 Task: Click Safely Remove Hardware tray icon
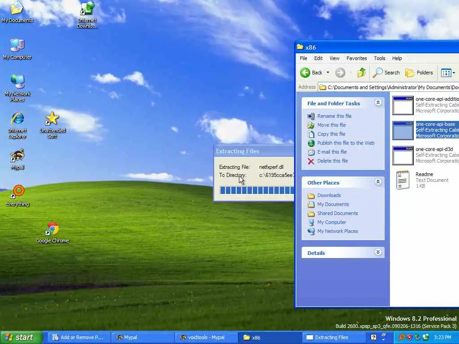(x=417, y=337)
